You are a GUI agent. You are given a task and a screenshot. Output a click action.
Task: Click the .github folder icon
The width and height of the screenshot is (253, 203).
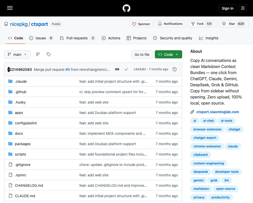click(x=10, y=92)
